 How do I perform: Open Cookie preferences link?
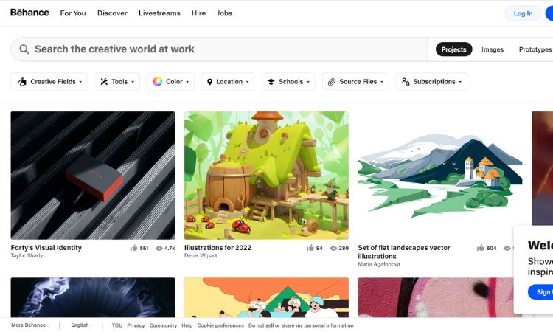pyautogui.click(x=220, y=325)
